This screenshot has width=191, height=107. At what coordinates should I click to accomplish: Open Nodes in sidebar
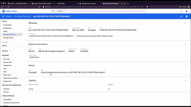(x=5, y=31)
